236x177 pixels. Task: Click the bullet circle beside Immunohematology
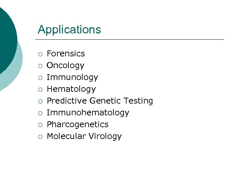click(x=40, y=113)
